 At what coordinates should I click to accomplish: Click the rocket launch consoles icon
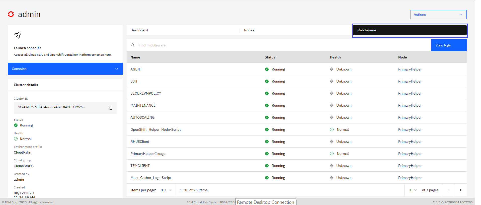click(18, 35)
